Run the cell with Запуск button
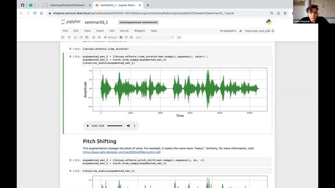Image resolution: width=335 pixels, height=188 pixels. (x=110, y=37)
